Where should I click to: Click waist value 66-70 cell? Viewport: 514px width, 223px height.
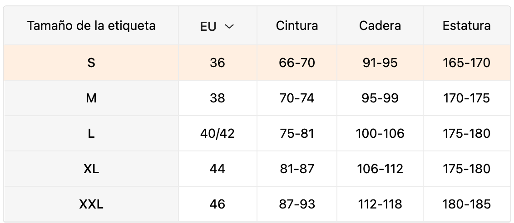click(x=297, y=63)
